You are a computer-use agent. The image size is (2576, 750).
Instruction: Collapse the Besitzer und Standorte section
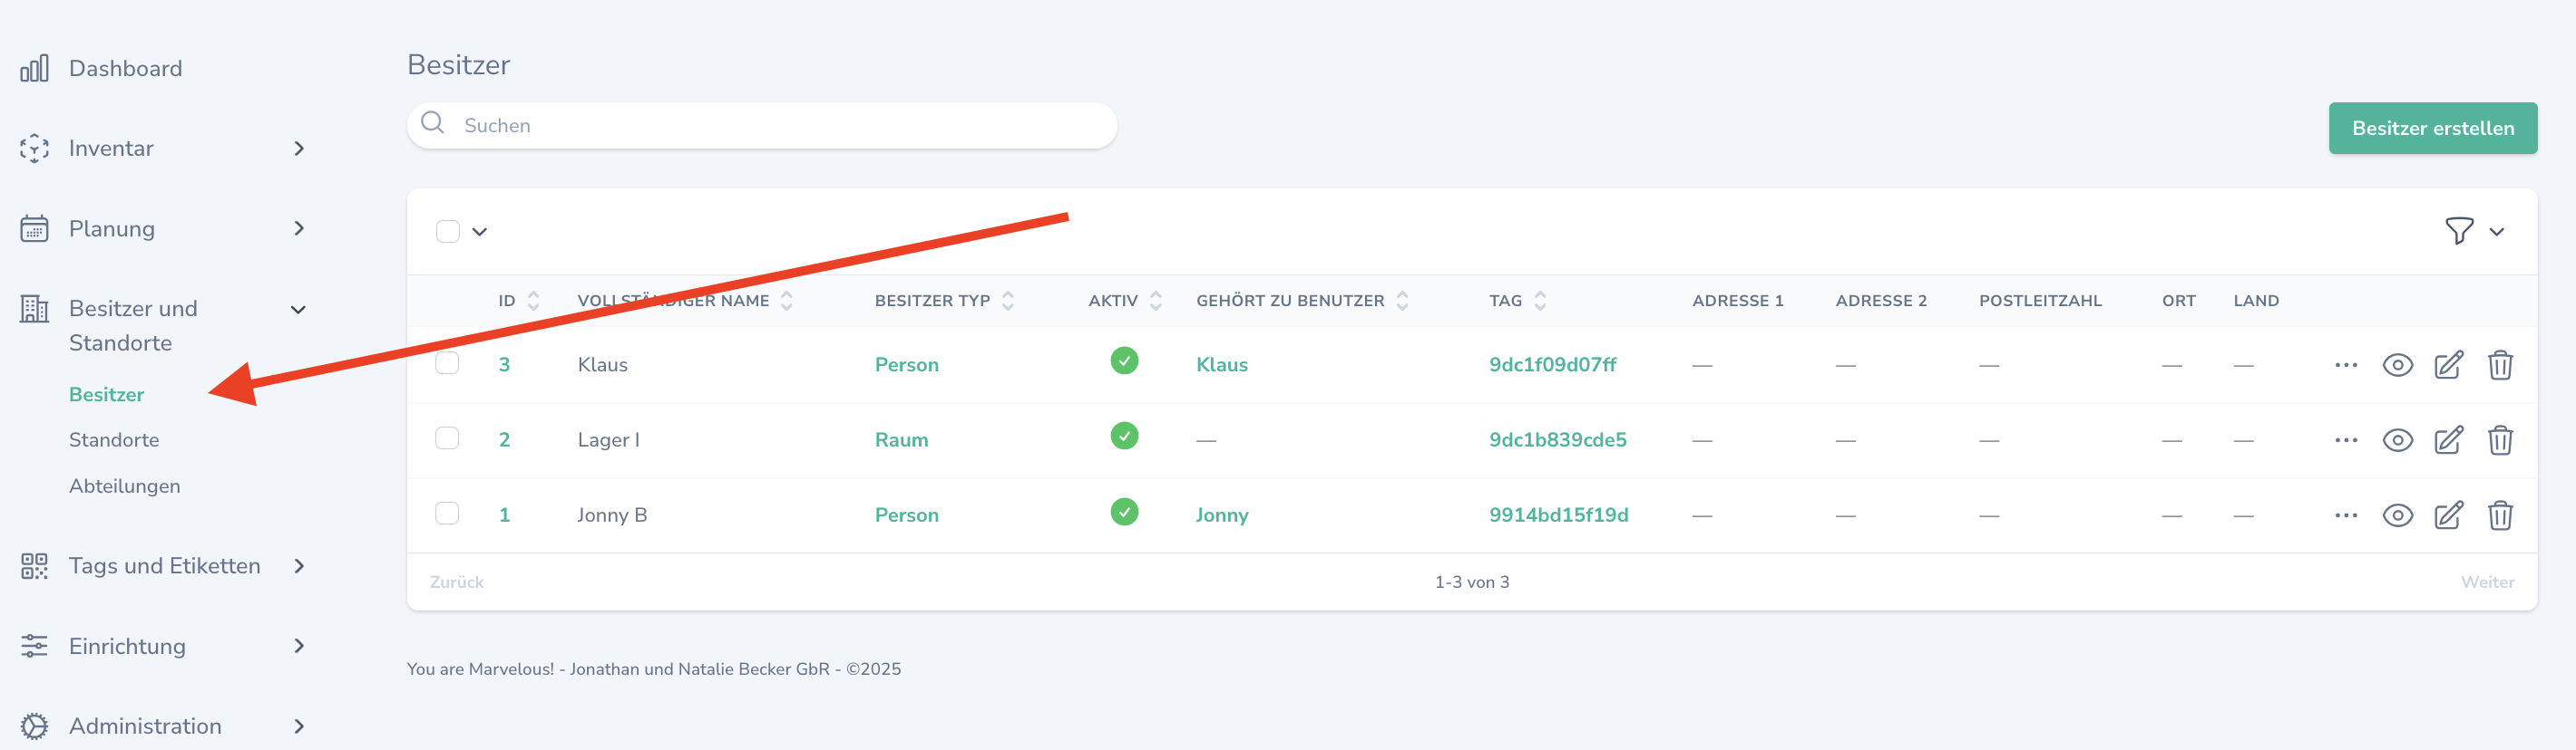pyautogui.click(x=297, y=310)
